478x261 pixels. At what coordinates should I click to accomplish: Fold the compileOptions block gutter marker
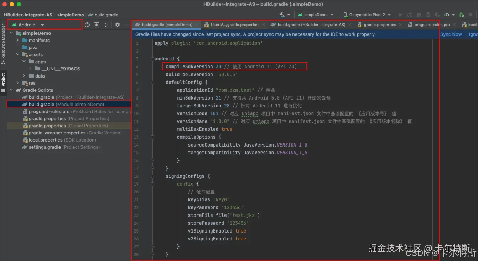tap(152, 137)
